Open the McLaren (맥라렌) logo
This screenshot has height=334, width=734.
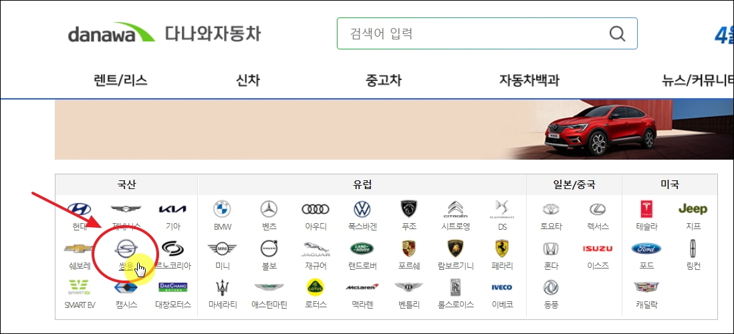pyautogui.click(x=362, y=287)
